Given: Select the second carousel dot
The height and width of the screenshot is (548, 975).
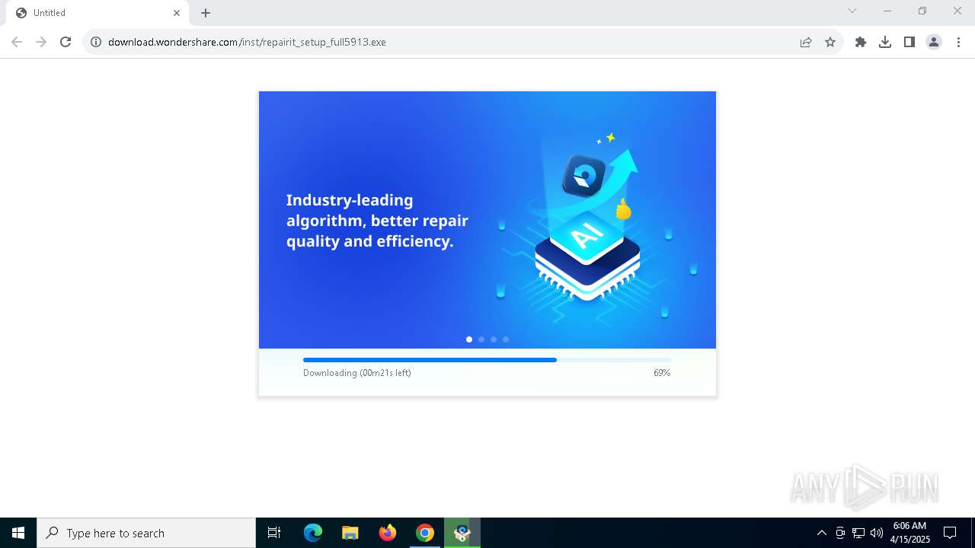Looking at the screenshot, I should click(481, 339).
